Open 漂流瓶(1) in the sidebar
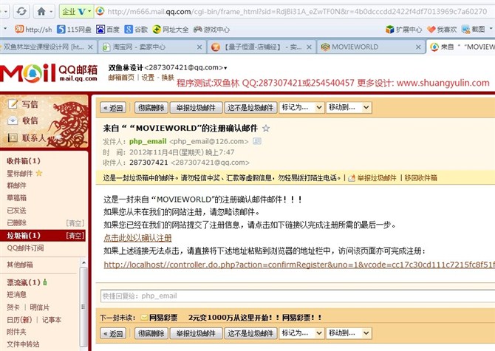This screenshot has width=495, height=351. [24, 282]
